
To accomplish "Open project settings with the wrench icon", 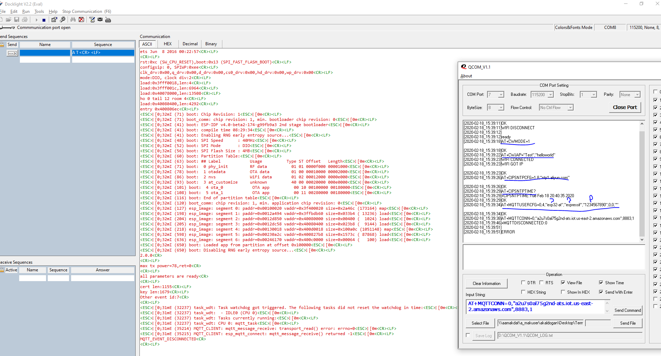I will [62, 20].
